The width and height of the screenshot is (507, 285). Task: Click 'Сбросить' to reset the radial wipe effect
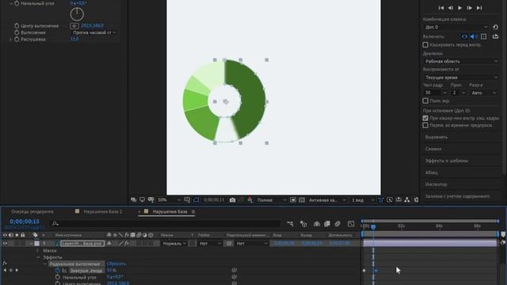coord(116,264)
